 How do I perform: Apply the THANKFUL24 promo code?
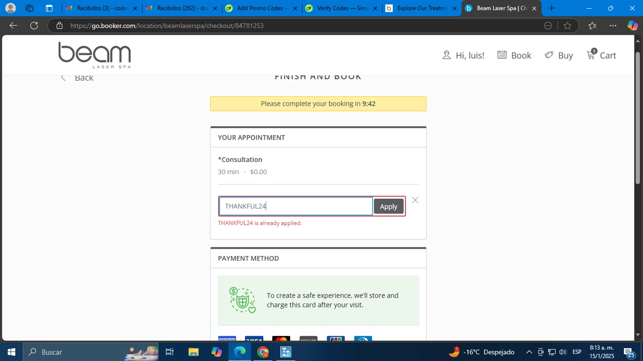pos(388,206)
